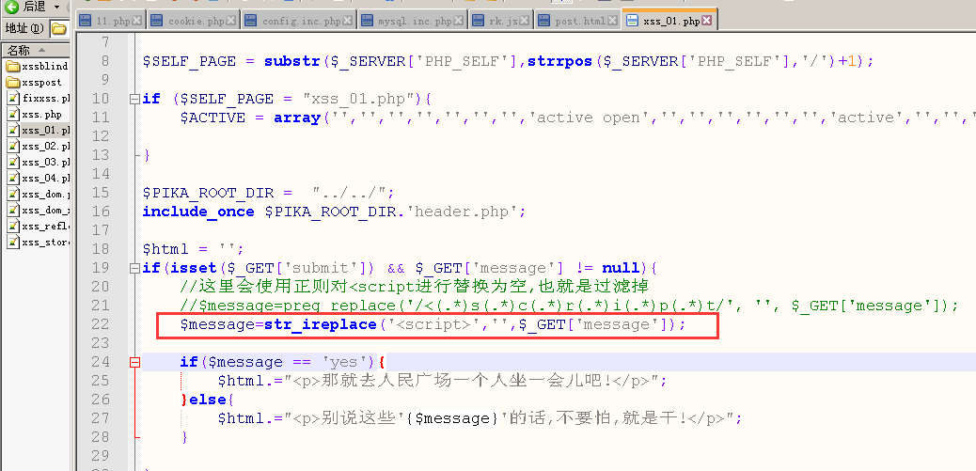Click the folder icon in the address bar
The width and height of the screenshot is (976, 471).
click(58, 28)
